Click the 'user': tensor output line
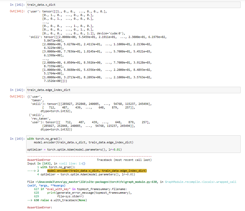Viewport: 245px width, 211px height. [67, 11]
